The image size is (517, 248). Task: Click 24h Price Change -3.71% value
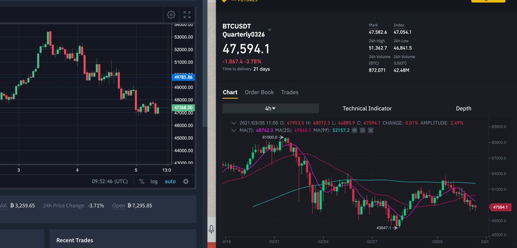[96, 206]
